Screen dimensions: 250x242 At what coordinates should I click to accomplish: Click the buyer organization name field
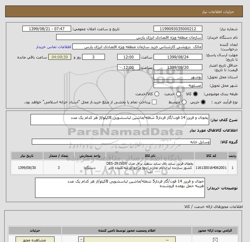129,37
